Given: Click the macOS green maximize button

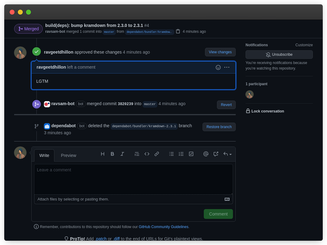Looking at the screenshot, I should (28, 12).
